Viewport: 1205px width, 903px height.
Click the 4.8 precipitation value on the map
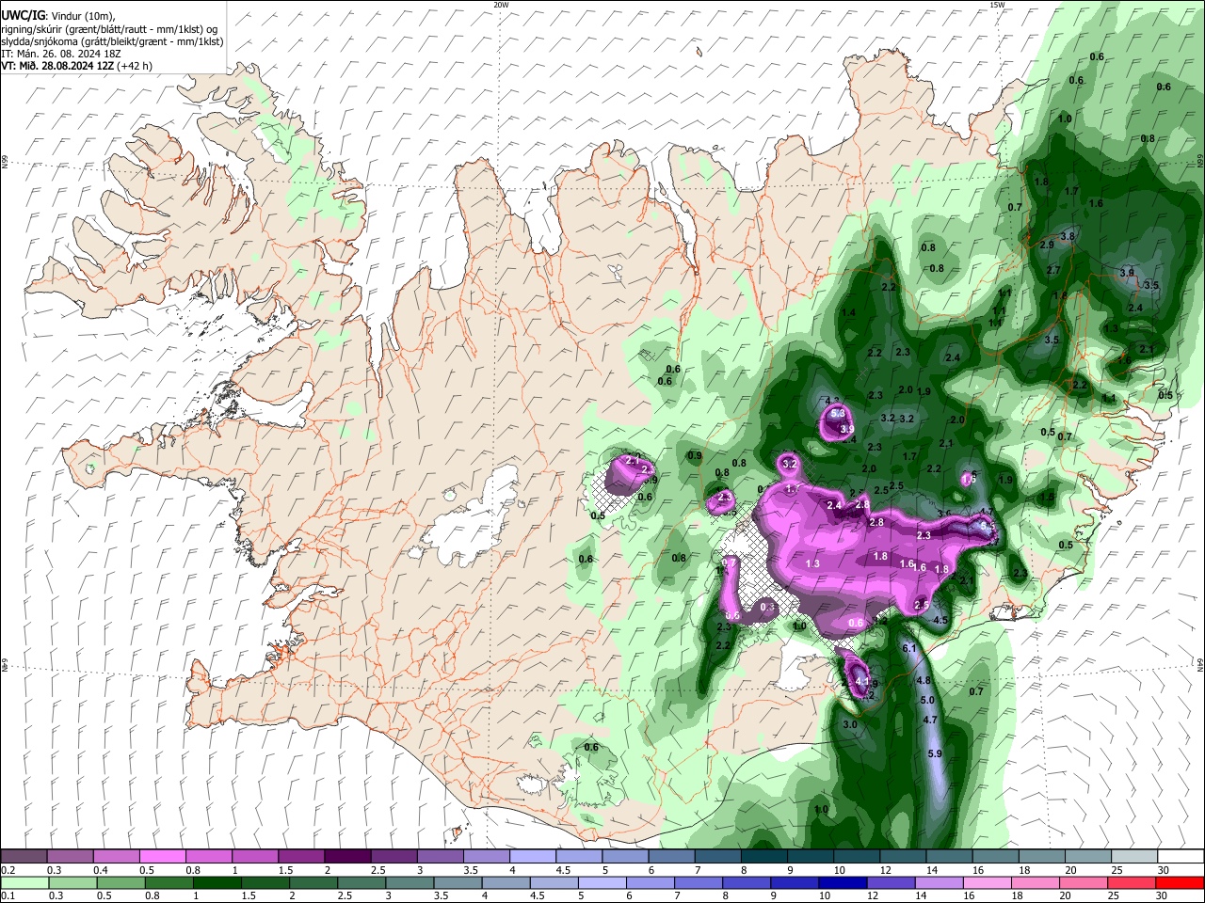click(x=923, y=680)
